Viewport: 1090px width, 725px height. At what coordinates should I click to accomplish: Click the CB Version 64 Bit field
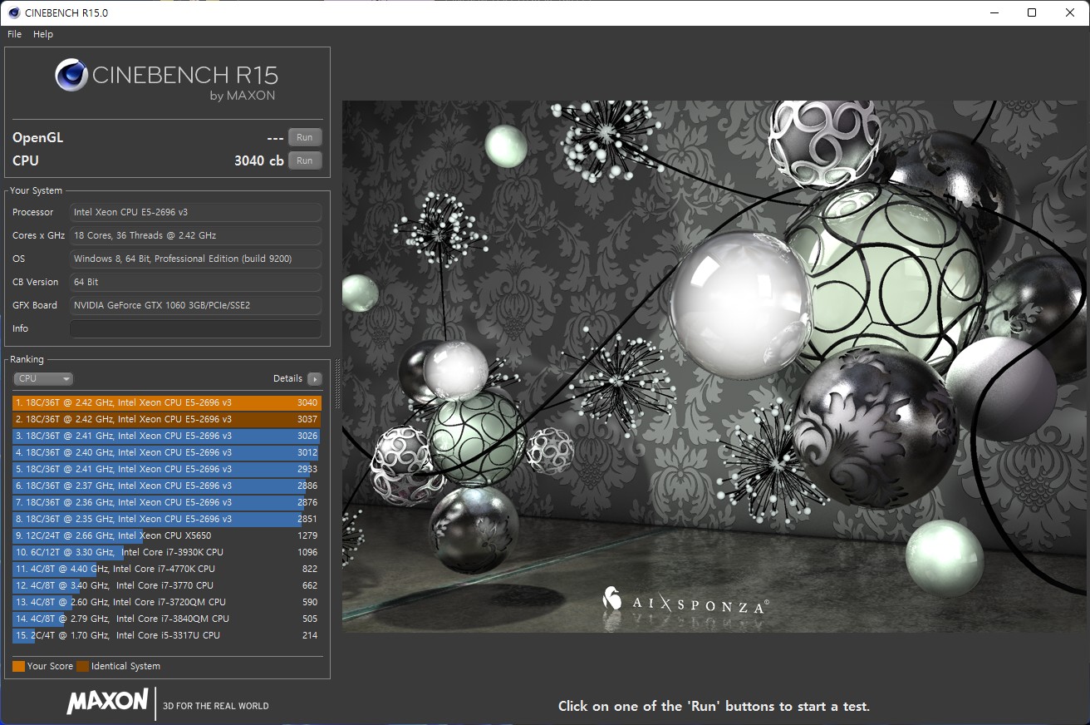coord(196,282)
